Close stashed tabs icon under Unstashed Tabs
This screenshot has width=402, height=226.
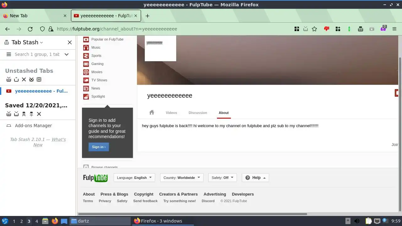tap(31, 79)
